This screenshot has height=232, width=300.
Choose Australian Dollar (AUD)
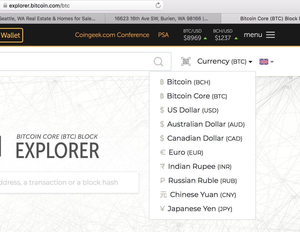tap(206, 124)
